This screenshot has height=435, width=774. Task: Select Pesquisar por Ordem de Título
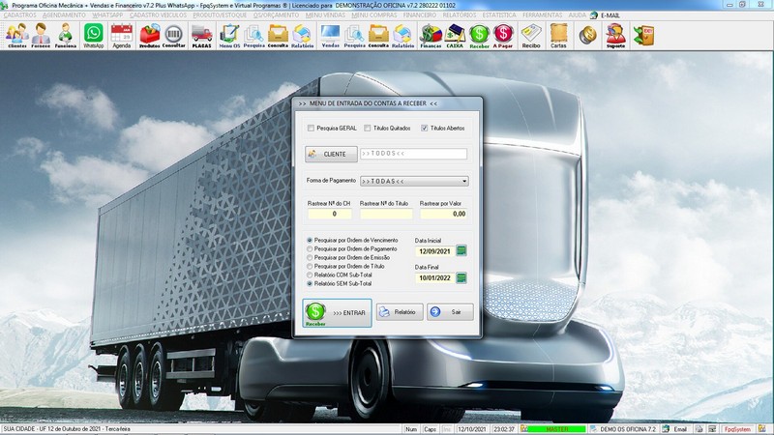[310, 267]
